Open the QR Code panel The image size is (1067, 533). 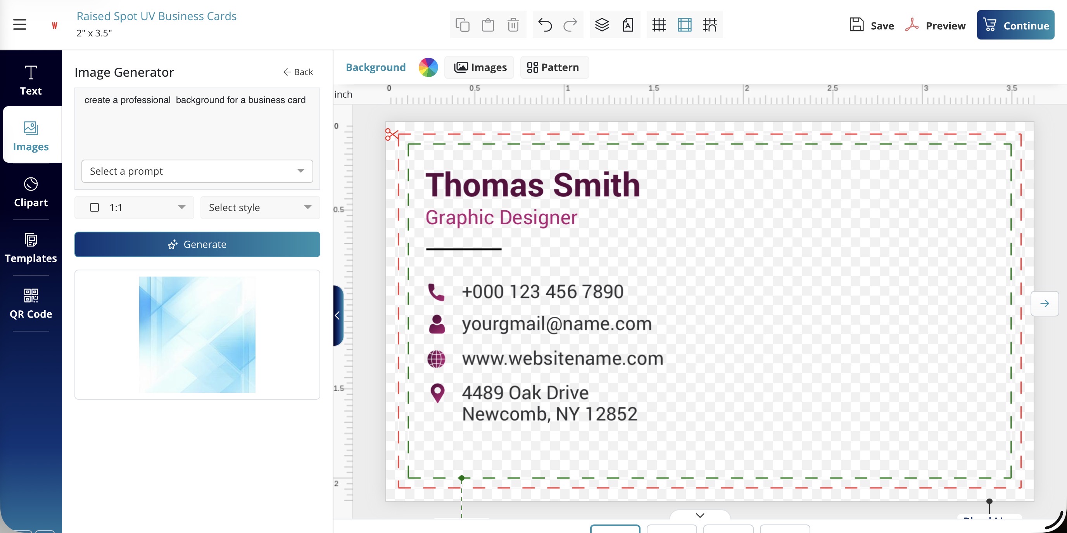[x=31, y=303]
